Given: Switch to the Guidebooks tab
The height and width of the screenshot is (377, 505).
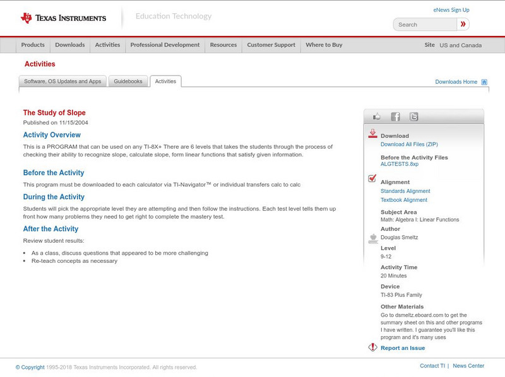Looking at the screenshot, I should (128, 81).
